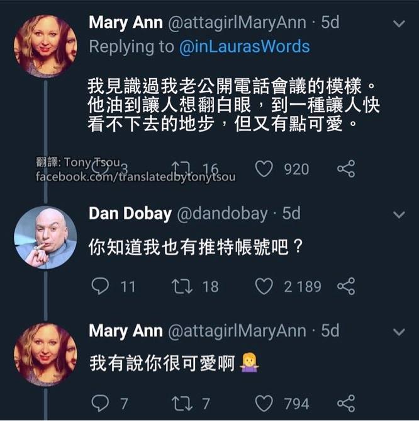This screenshot has width=419, height=421.
Task: View Dan Dobay's profile picture
Action: click(x=45, y=238)
